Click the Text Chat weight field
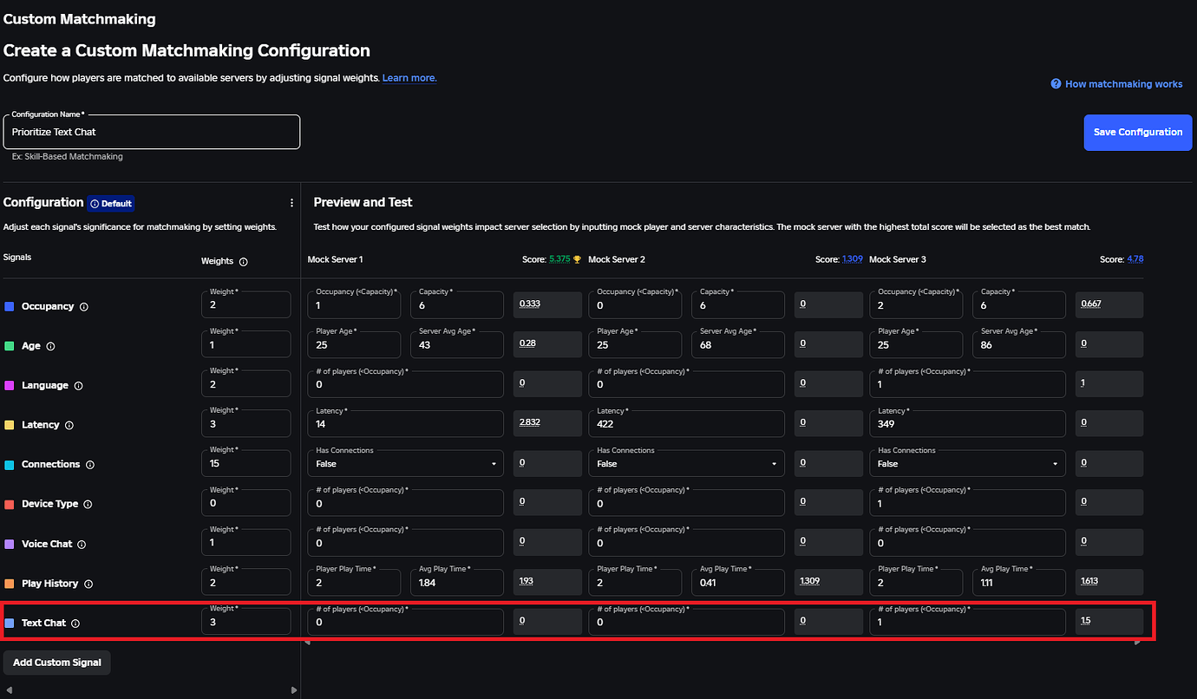The image size is (1197, 699). (x=245, y=623)
